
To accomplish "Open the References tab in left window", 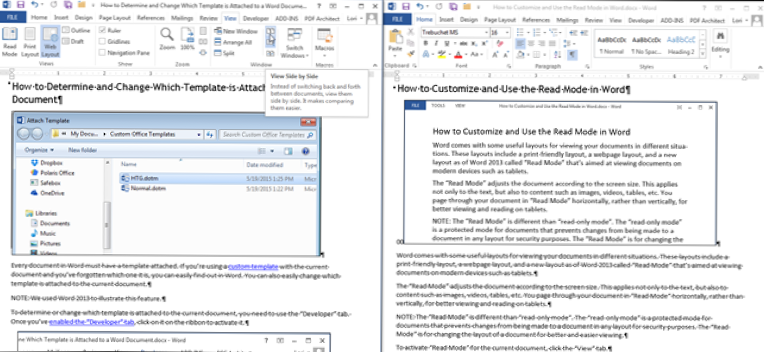I will pos(150,19).
